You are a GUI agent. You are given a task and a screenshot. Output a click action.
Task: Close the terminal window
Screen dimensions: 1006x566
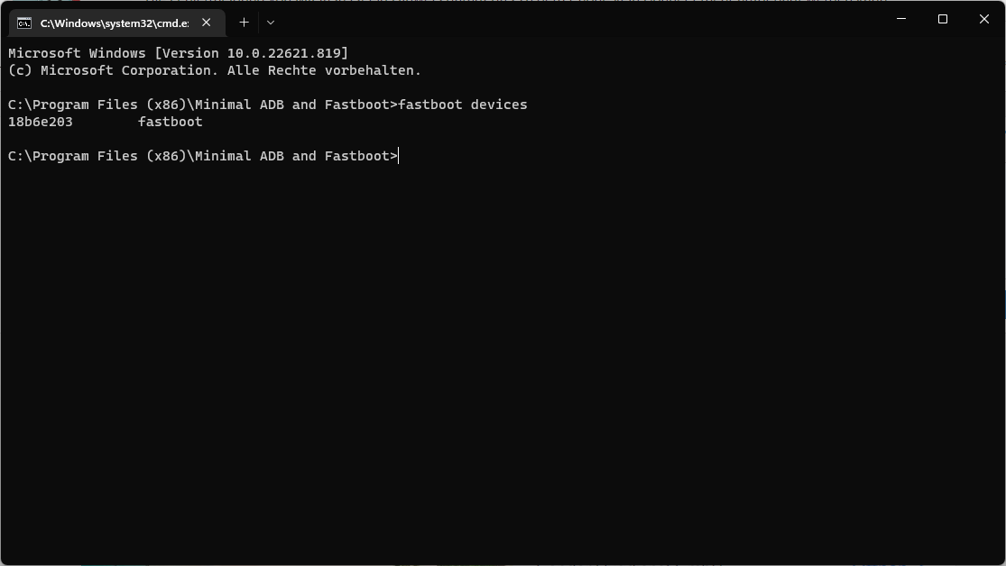tap(984, 19)
